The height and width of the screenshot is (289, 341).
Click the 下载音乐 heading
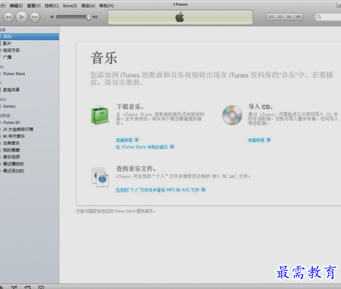tap(130, 106)
